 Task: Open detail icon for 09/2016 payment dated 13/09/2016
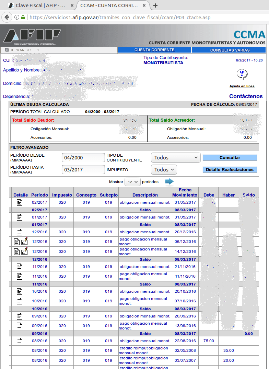coord(20,326)
